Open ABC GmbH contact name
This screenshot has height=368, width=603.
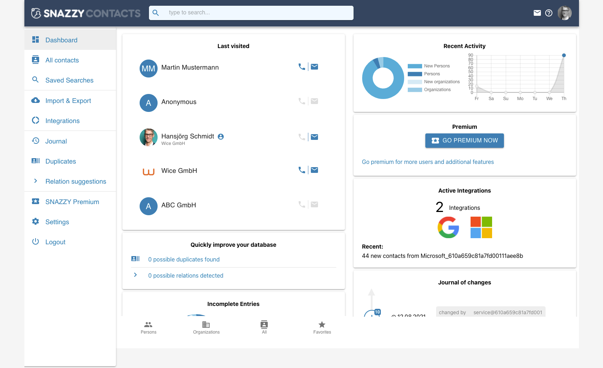179,205
